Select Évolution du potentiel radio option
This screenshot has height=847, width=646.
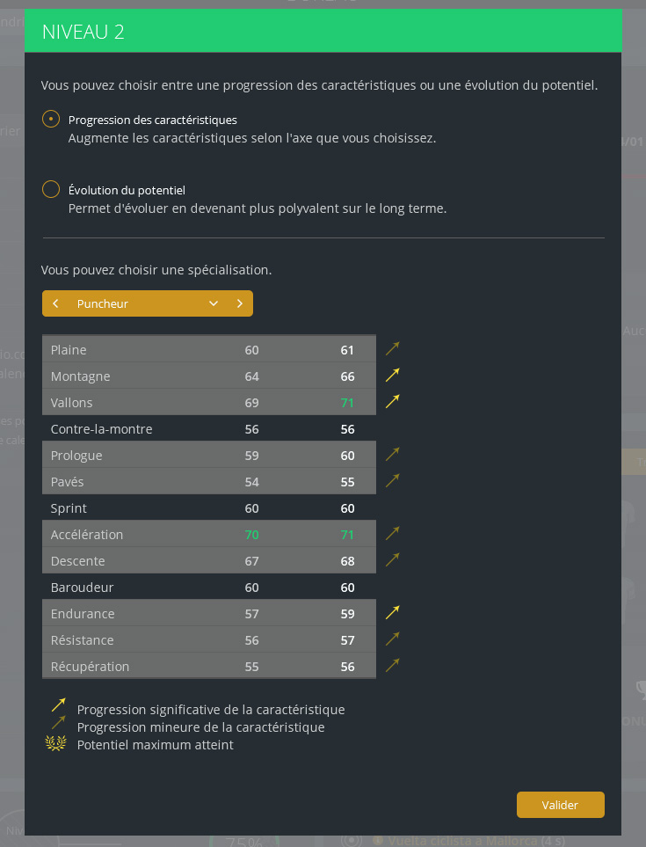point(51,189)
